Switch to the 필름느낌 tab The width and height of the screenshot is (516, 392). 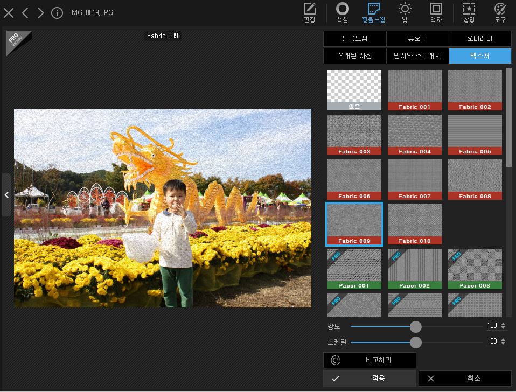[x=355, y=38]
